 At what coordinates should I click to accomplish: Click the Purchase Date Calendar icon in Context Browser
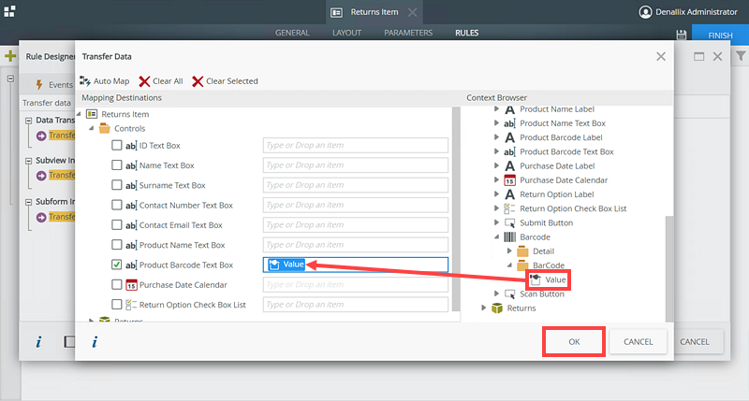pyautogui.click(x=510, y=180)
